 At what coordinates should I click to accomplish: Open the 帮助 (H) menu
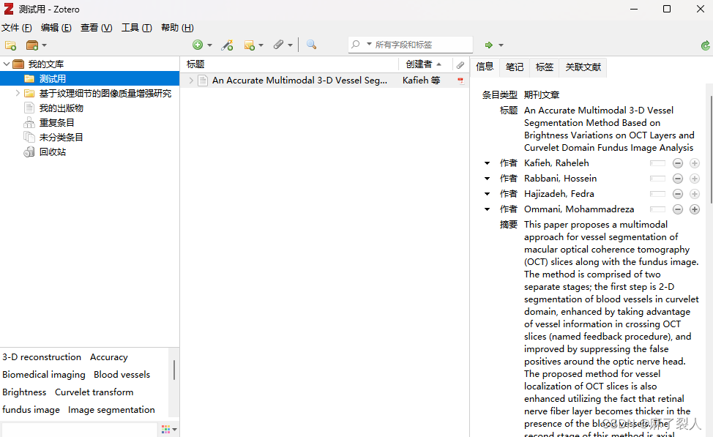(x=177, y=28)
